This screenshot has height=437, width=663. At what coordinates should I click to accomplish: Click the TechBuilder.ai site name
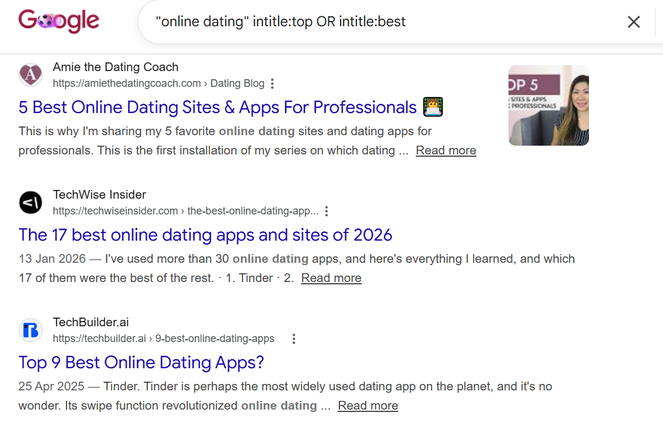90,322
